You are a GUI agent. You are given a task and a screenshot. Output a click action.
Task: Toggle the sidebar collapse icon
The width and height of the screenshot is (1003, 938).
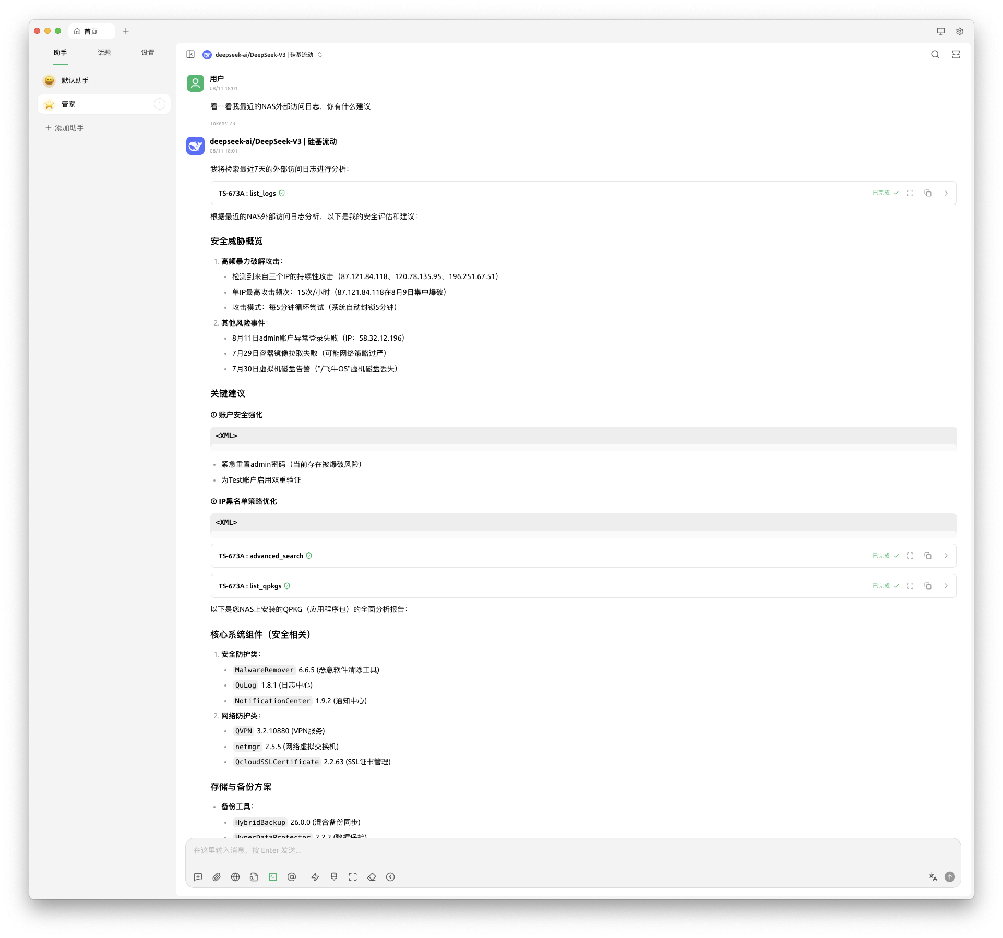190,54
